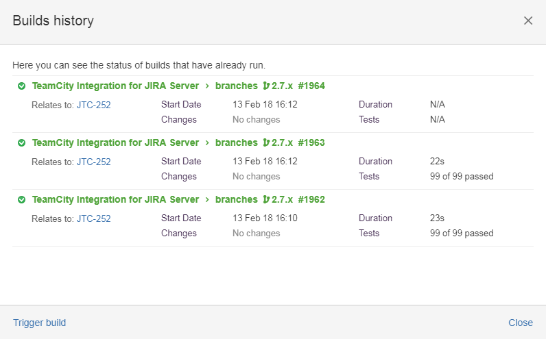Screen dimensions: 546x339
Task: Select 2.7.x branch name in build #1962 row
Action: pyautogui.click(x=282, y=200)
